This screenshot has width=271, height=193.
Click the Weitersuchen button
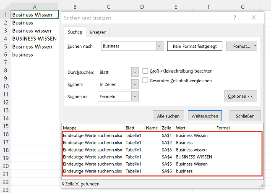[x=205, y=116]
